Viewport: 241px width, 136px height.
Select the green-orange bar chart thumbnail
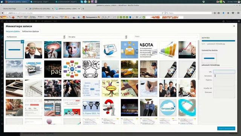[168, 50]
